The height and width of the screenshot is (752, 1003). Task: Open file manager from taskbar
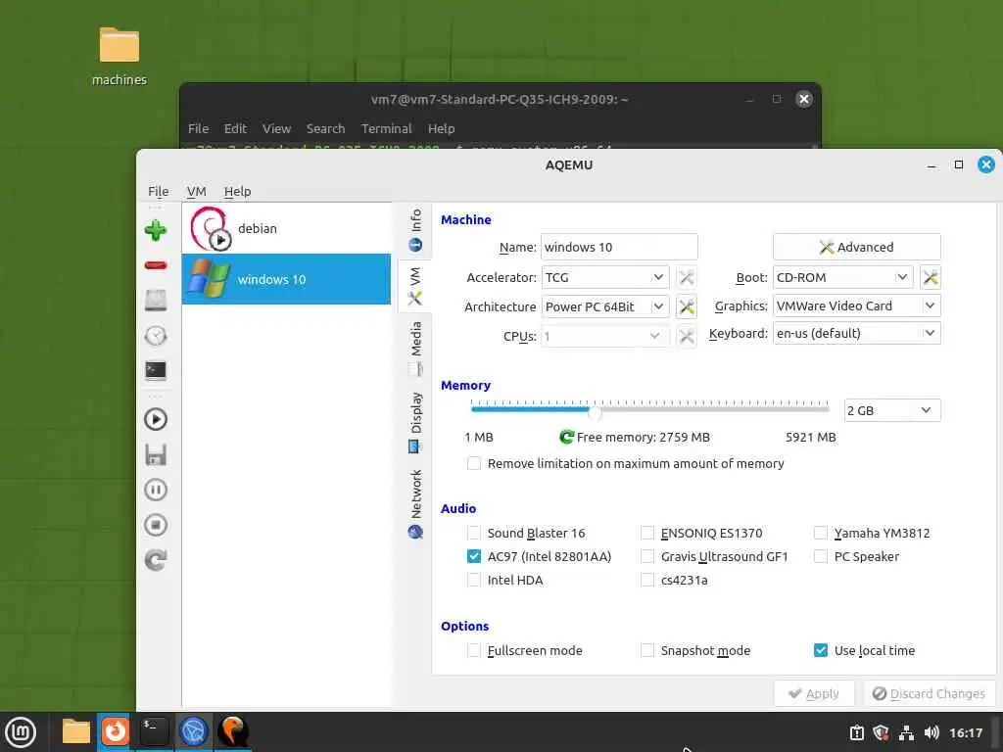click(75, 731)
